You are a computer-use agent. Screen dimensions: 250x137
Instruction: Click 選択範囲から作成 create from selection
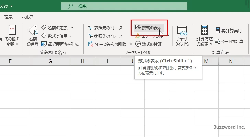60,44
